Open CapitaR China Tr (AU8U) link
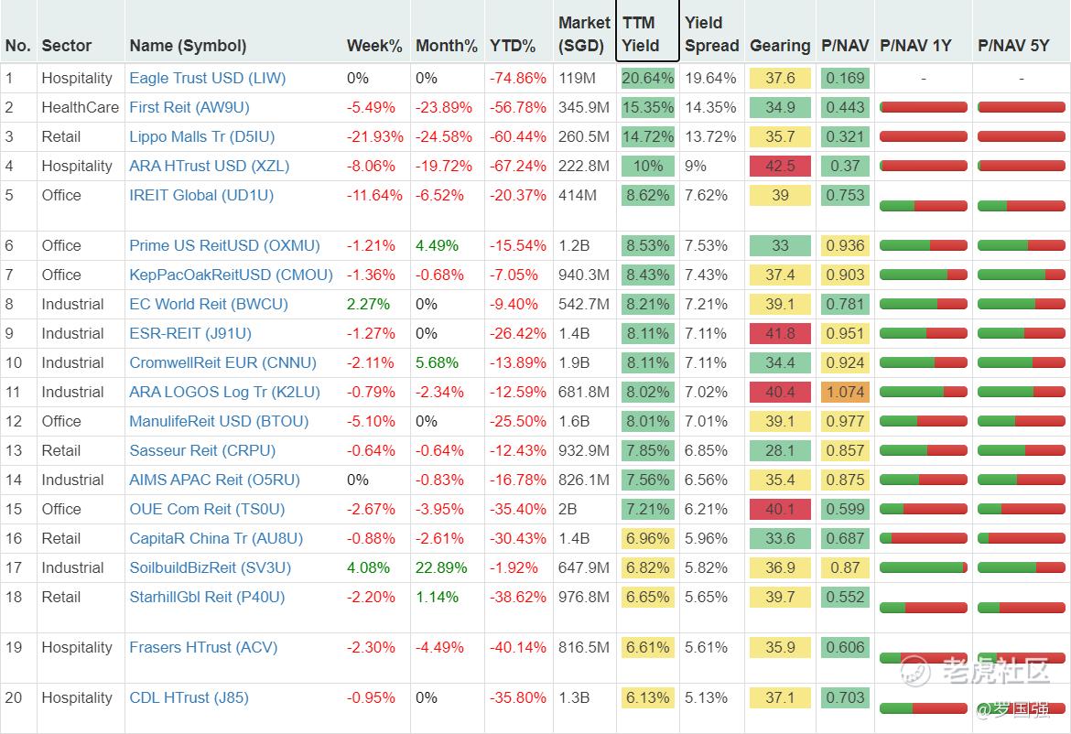The width and height of the screenshot is (1071, 734). 216,539
